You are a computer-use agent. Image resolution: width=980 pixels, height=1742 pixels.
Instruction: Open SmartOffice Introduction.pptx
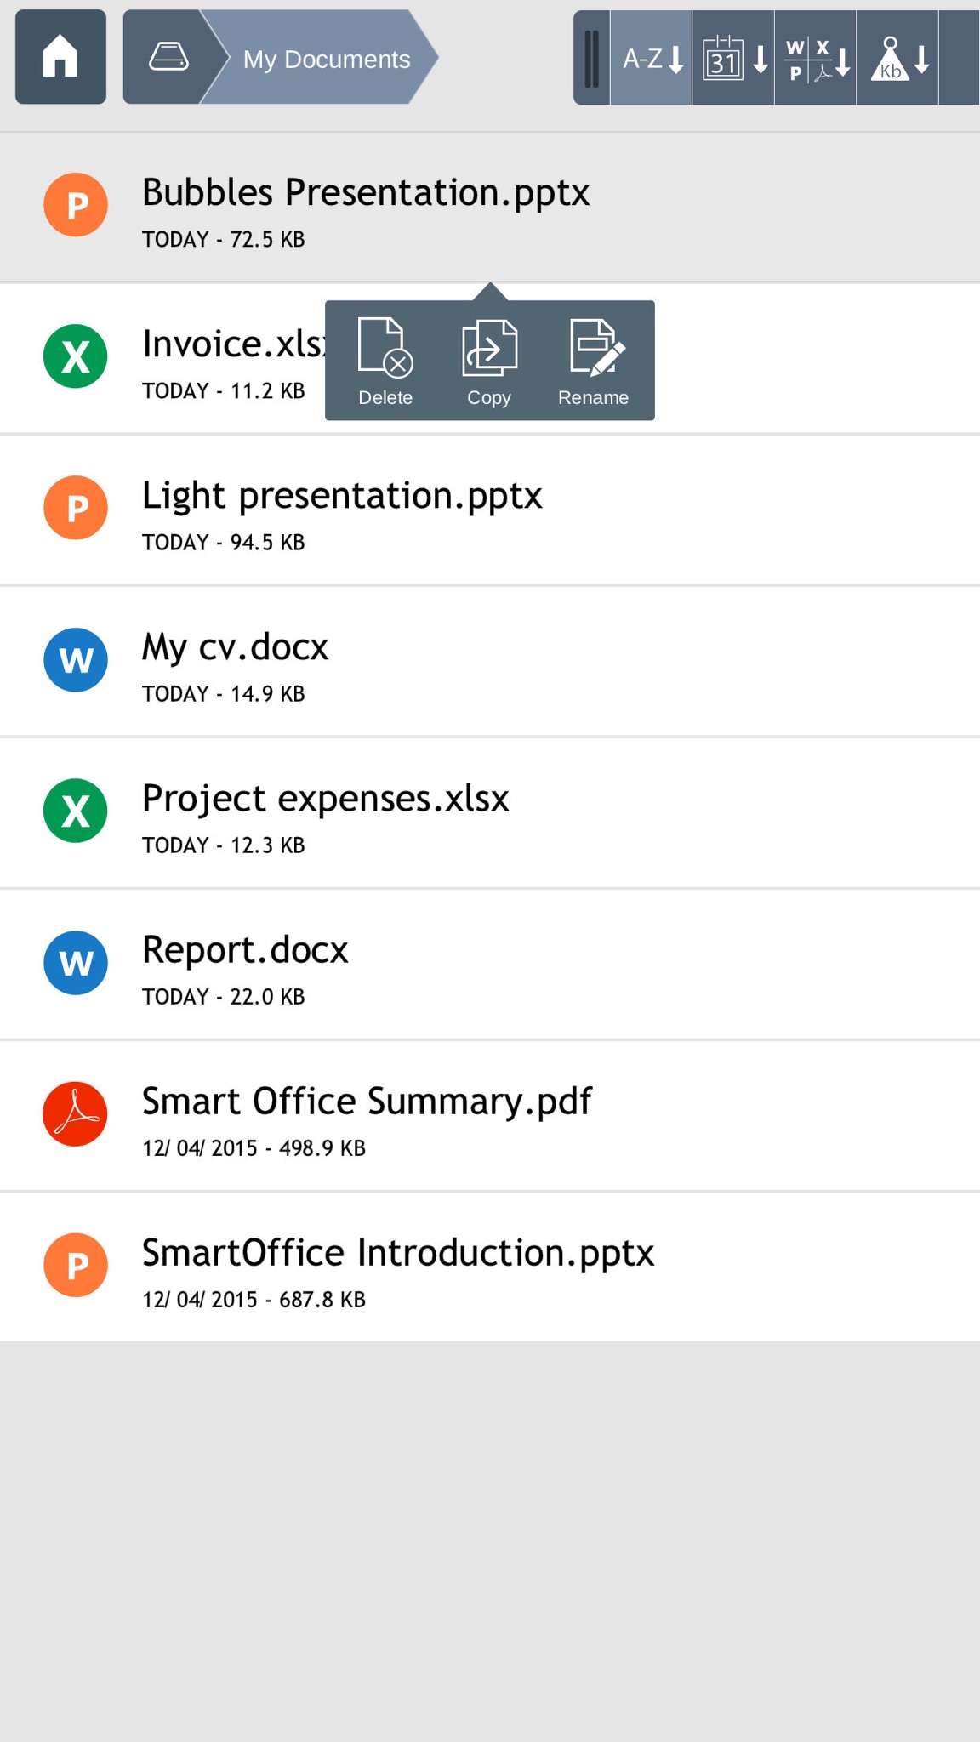click(x=490, y=1267)
